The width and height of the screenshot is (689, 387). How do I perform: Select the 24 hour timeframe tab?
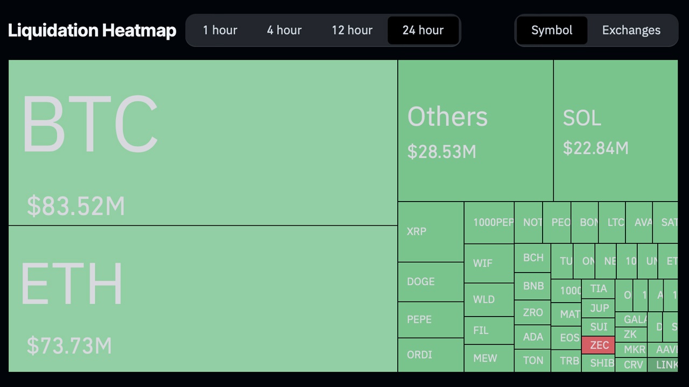click(x=423, y=30)
